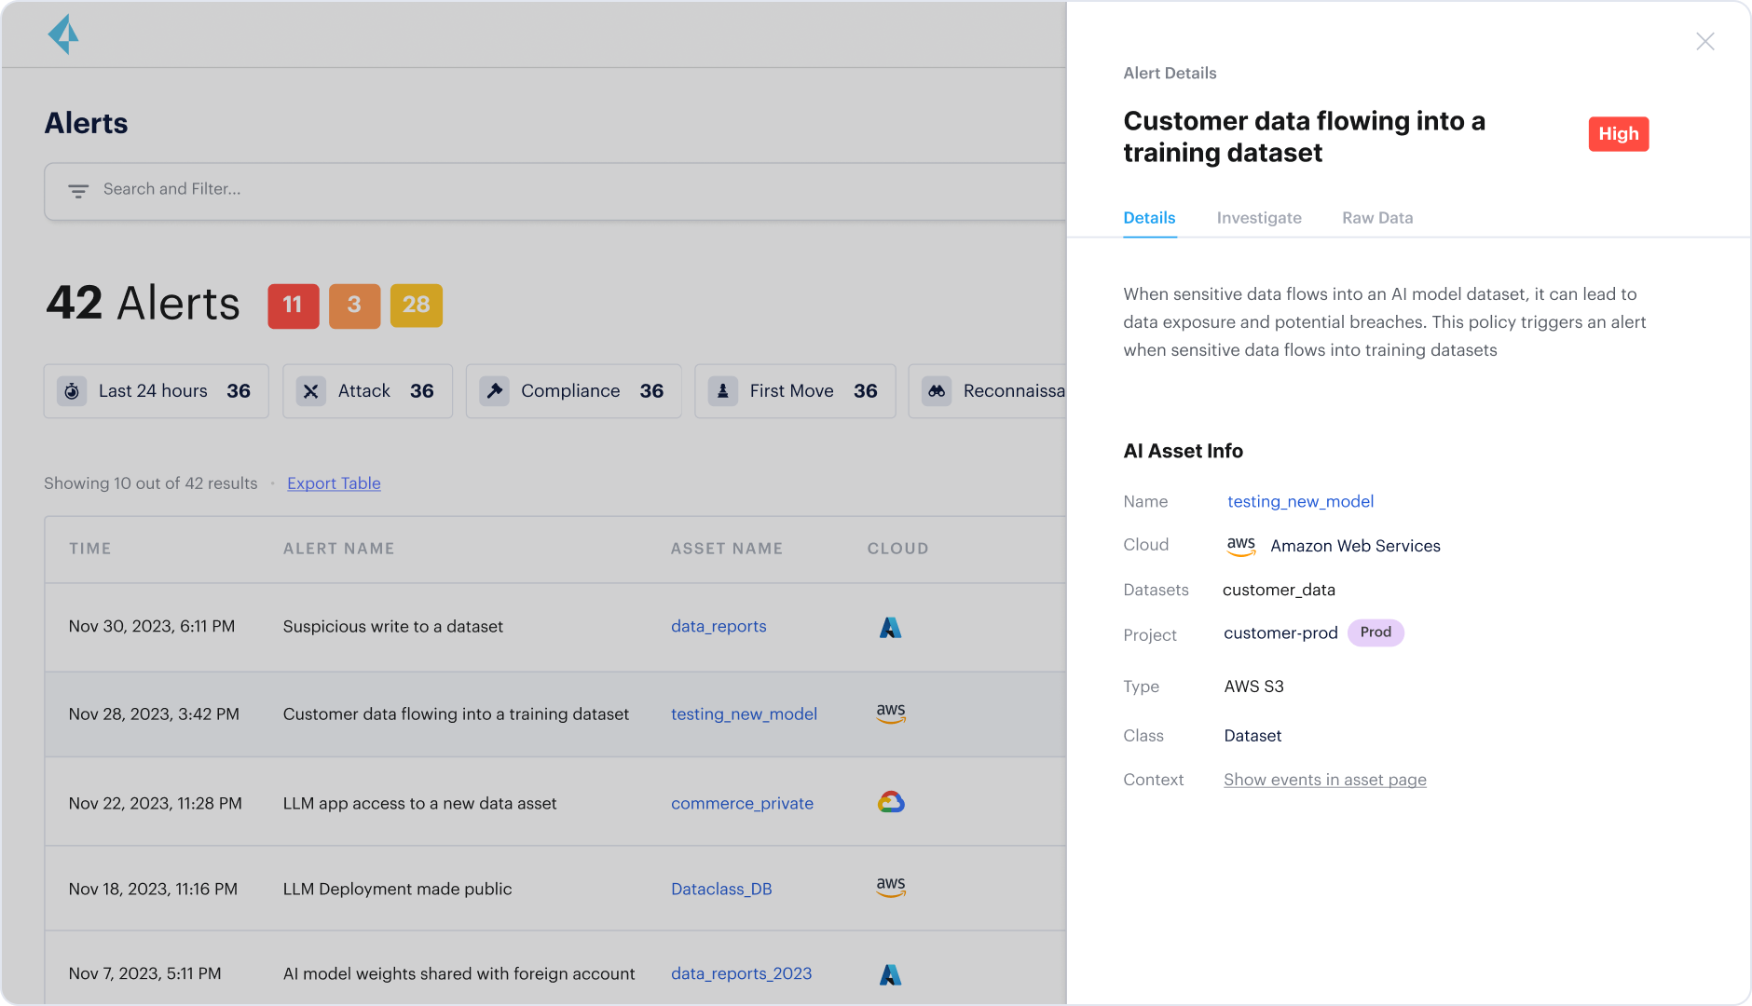Toggle the Attack category filter
Screen dimensions: 1752x1006
[x=367, y=391]
